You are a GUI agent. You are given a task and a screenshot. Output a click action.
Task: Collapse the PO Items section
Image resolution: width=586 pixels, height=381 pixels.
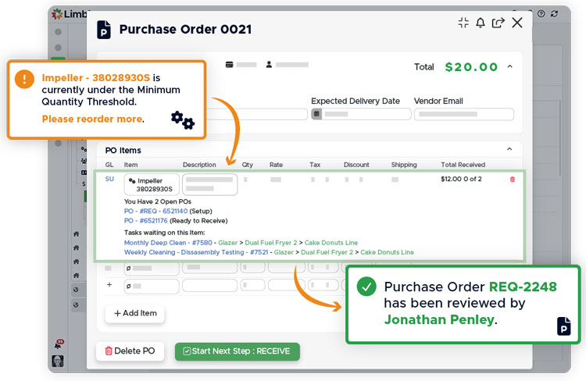509,148
